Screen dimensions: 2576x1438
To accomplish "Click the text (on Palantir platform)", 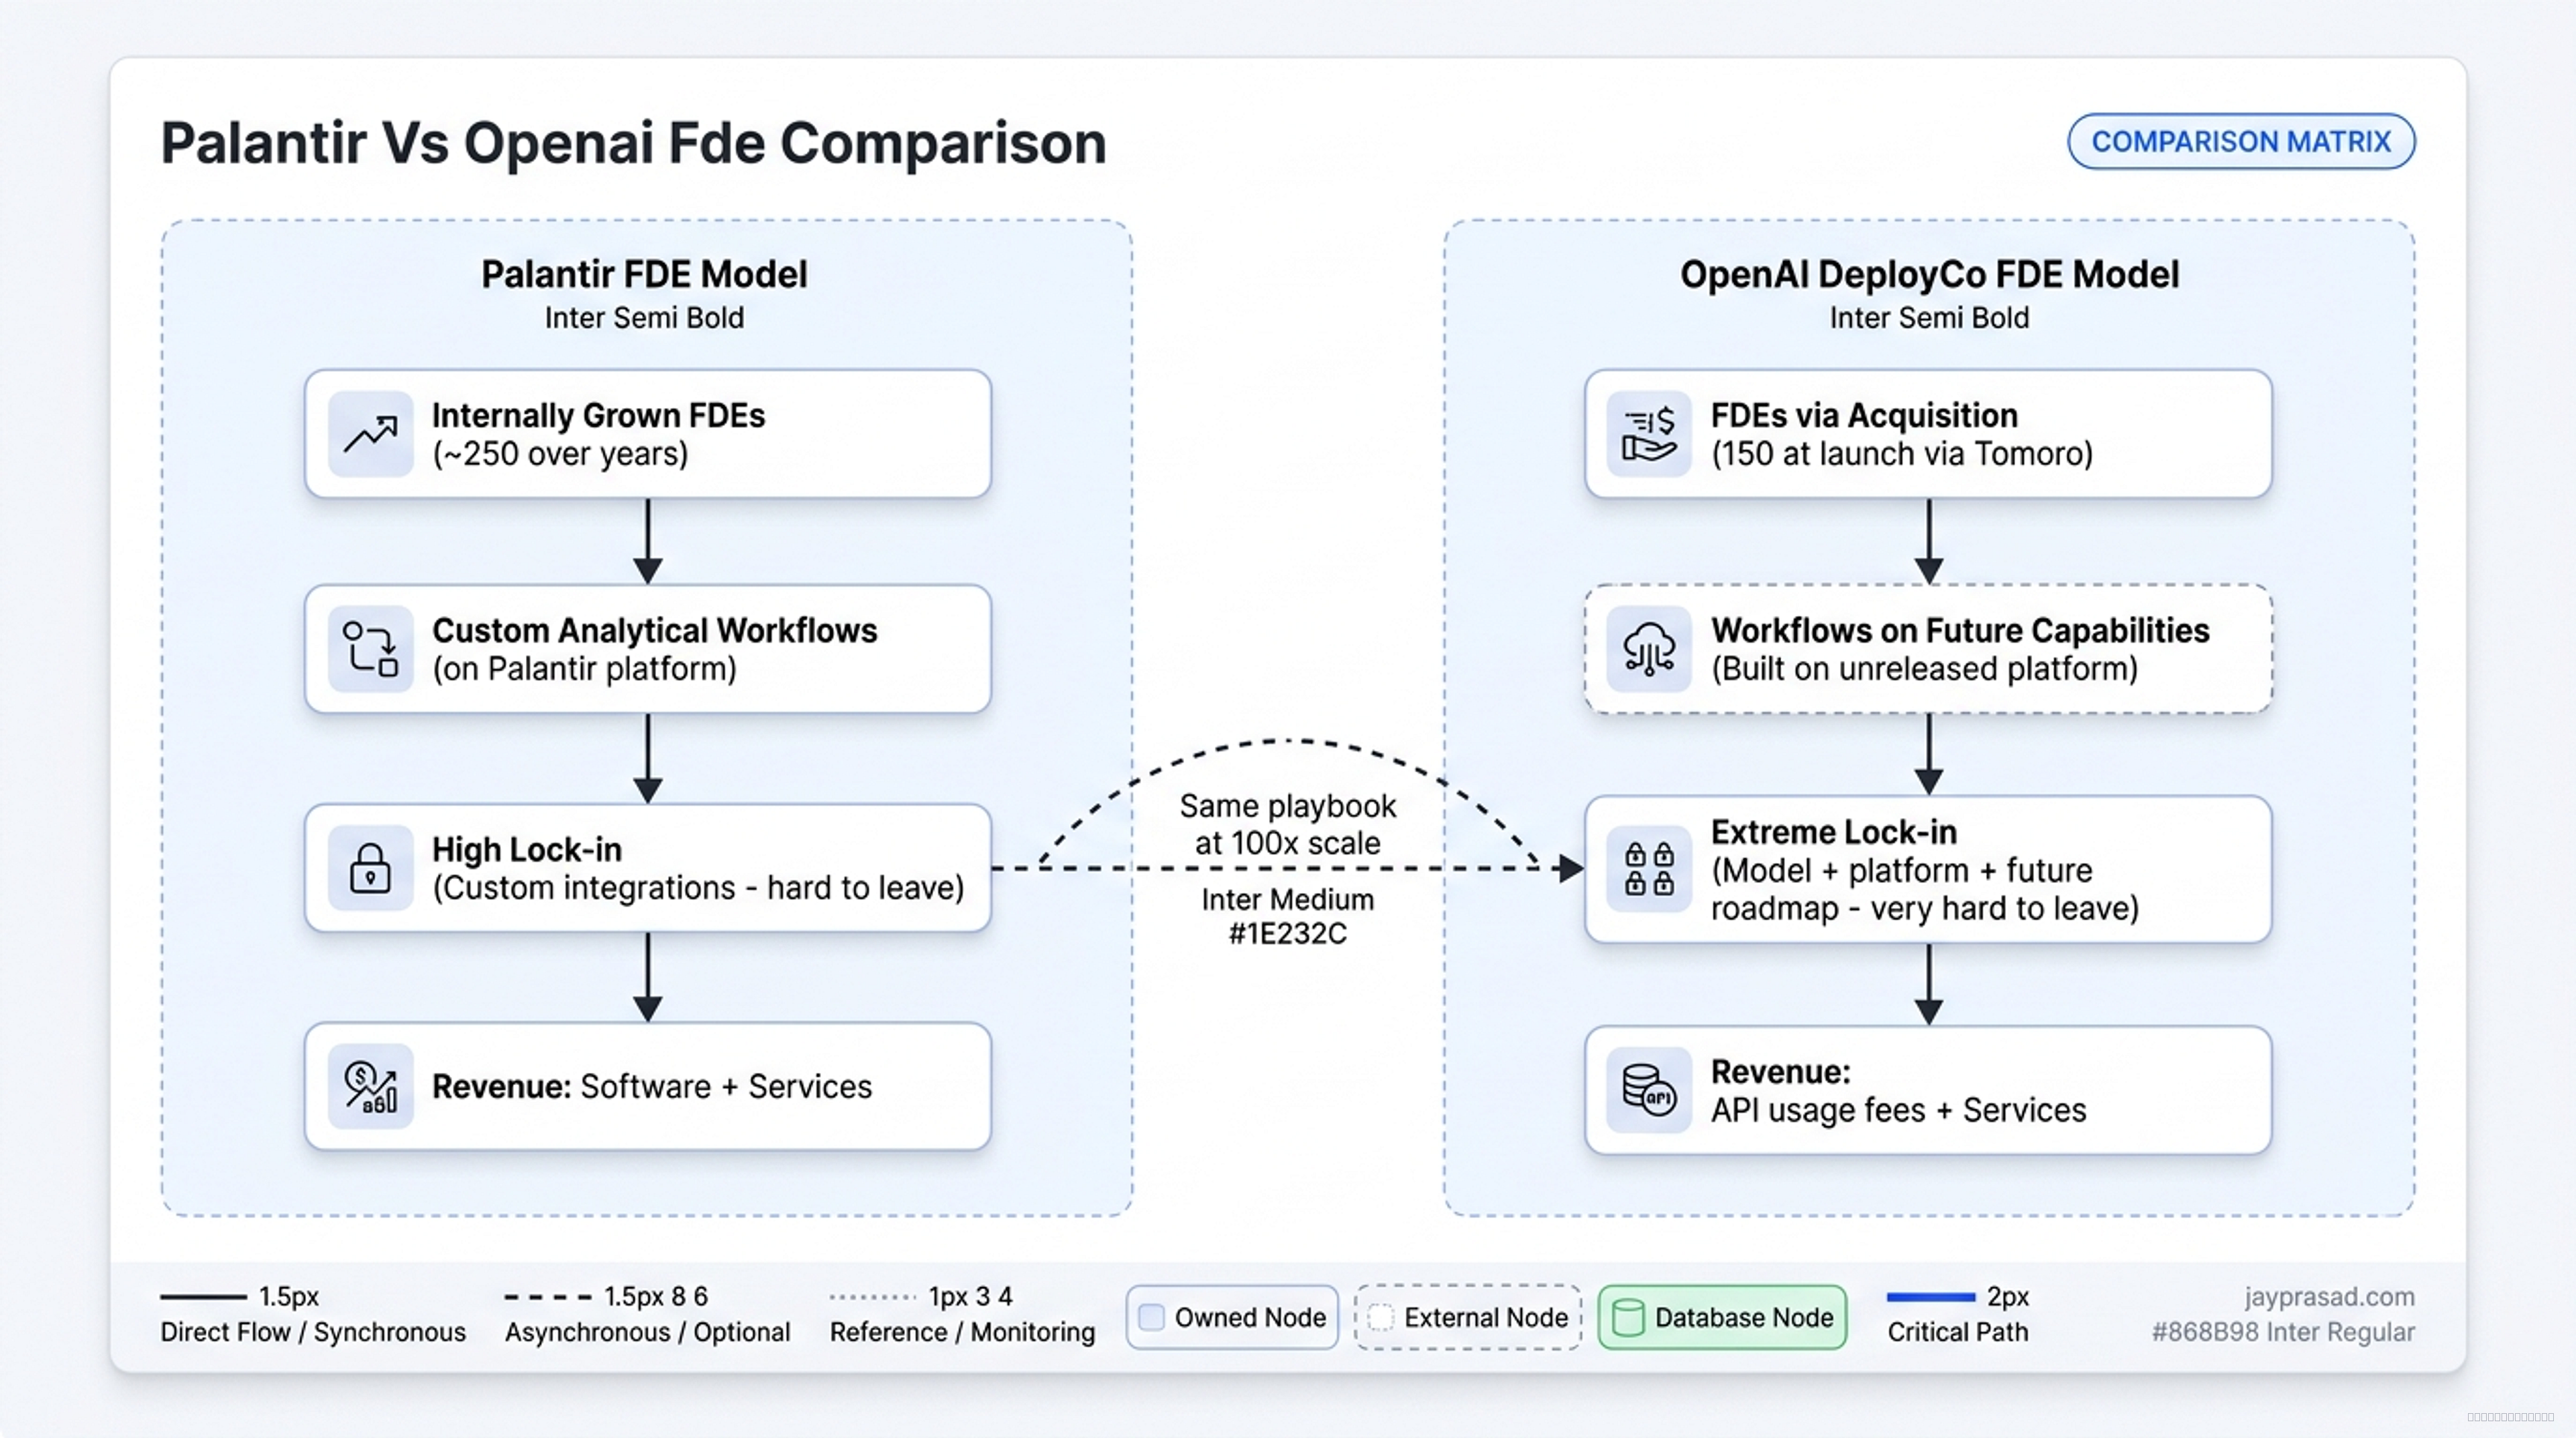I will click(x=584, y=669).
